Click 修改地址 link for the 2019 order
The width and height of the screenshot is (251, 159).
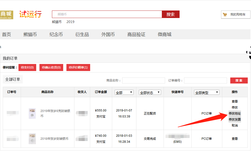click(x=235, y=113)
